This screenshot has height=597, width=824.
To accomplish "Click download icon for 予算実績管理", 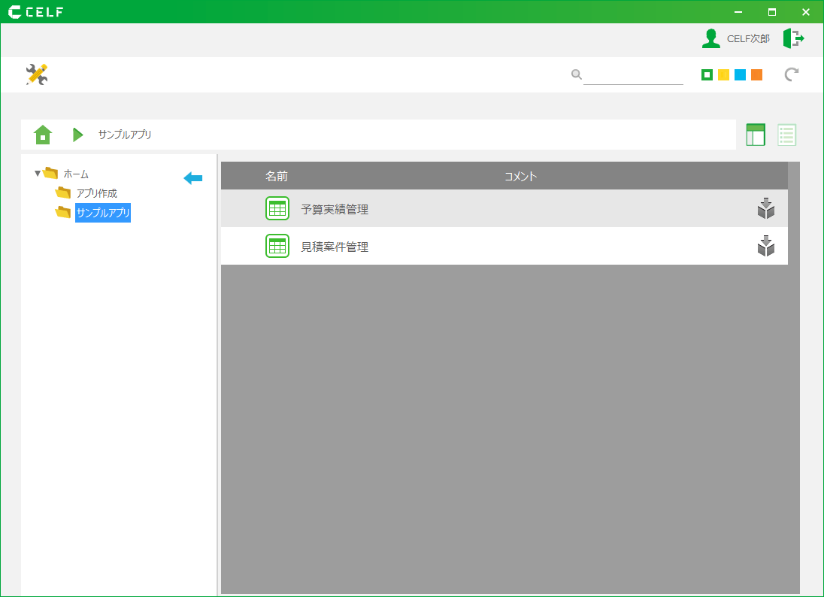I will (765, 209).
